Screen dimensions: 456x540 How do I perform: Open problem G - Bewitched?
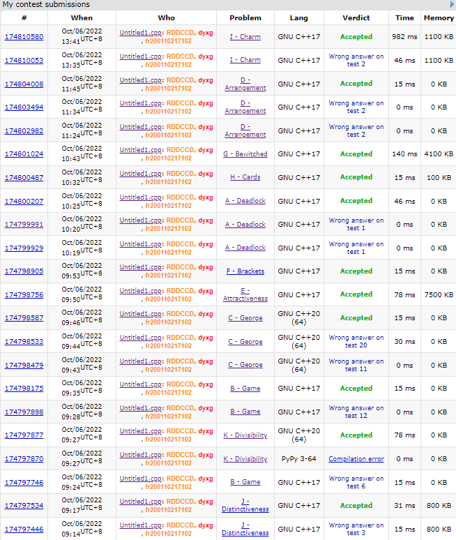245,154
